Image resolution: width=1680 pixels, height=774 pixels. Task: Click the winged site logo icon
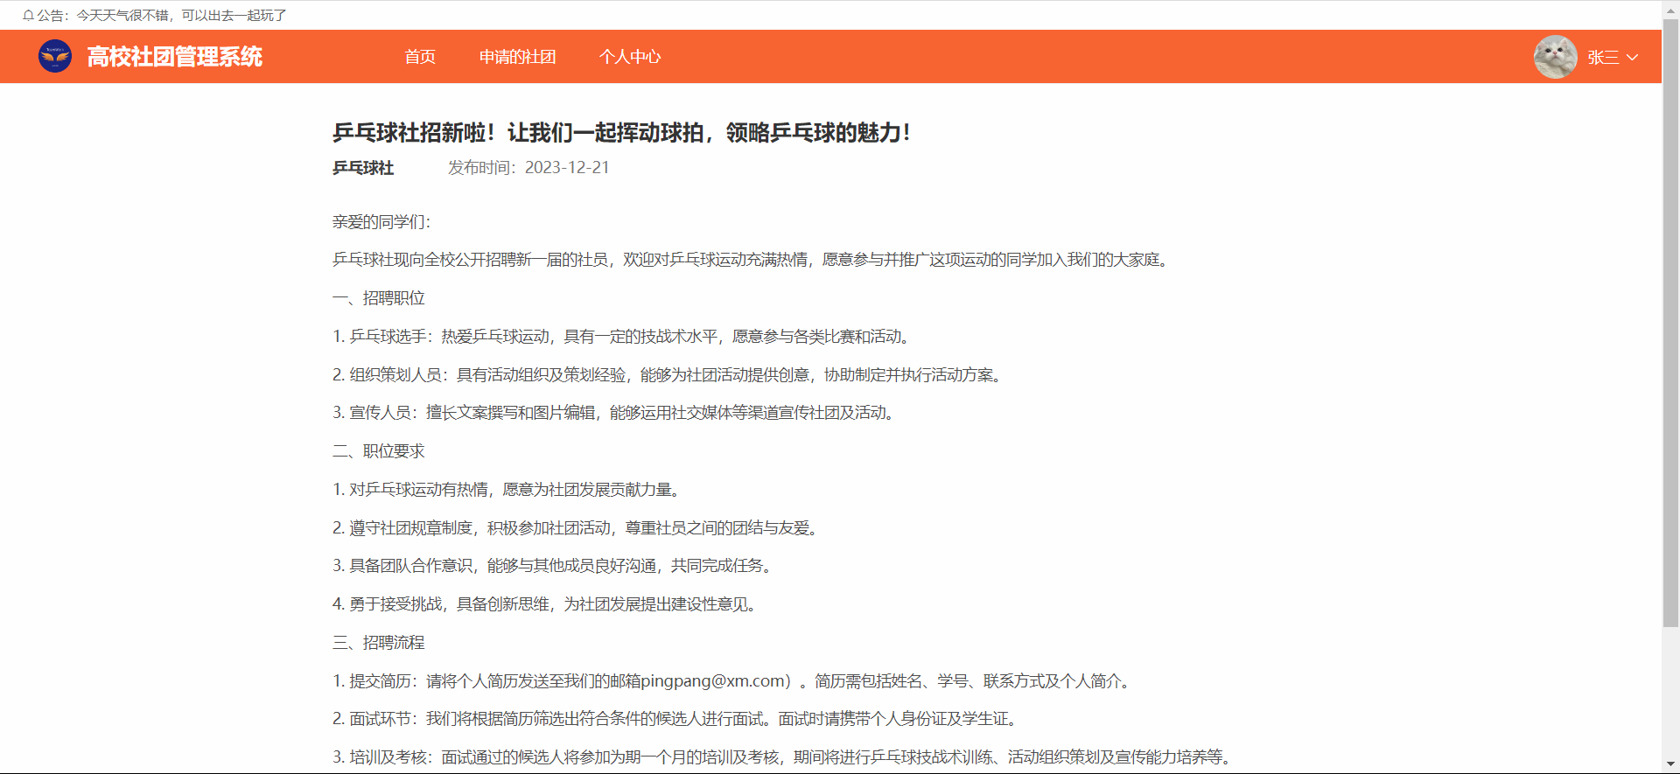[55, 57]
